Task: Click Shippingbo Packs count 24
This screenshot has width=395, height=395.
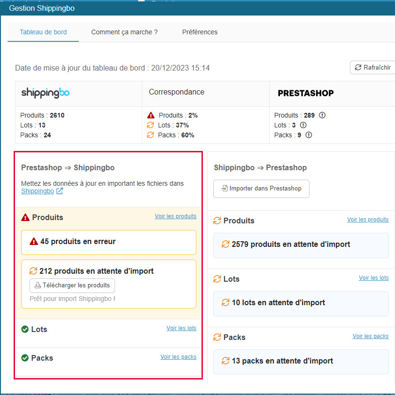Action: tap(47, 135)
